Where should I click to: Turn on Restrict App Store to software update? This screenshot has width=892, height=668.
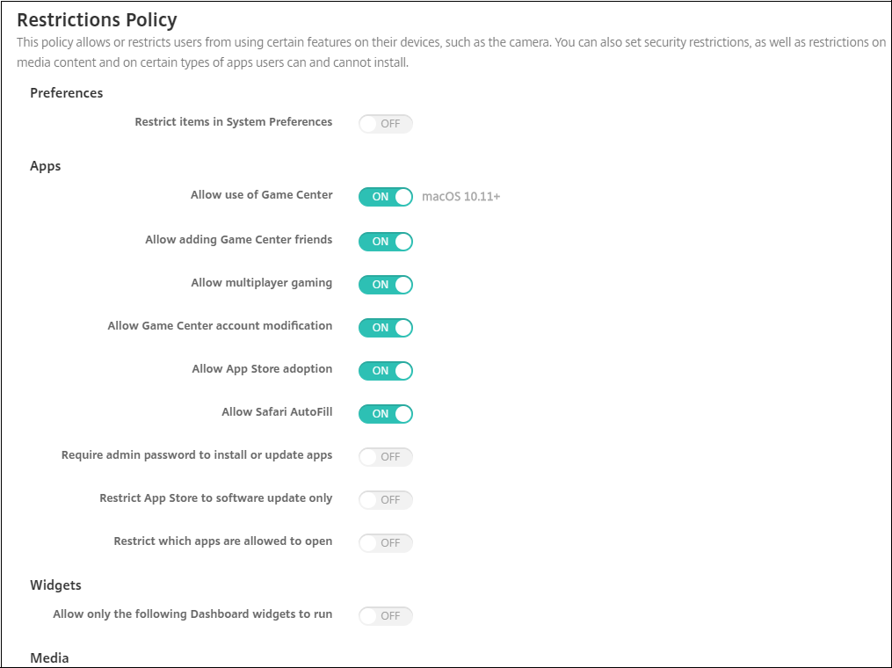click(x=385, y=500)
